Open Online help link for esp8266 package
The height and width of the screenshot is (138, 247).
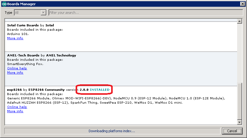click(x=17, y=107)
